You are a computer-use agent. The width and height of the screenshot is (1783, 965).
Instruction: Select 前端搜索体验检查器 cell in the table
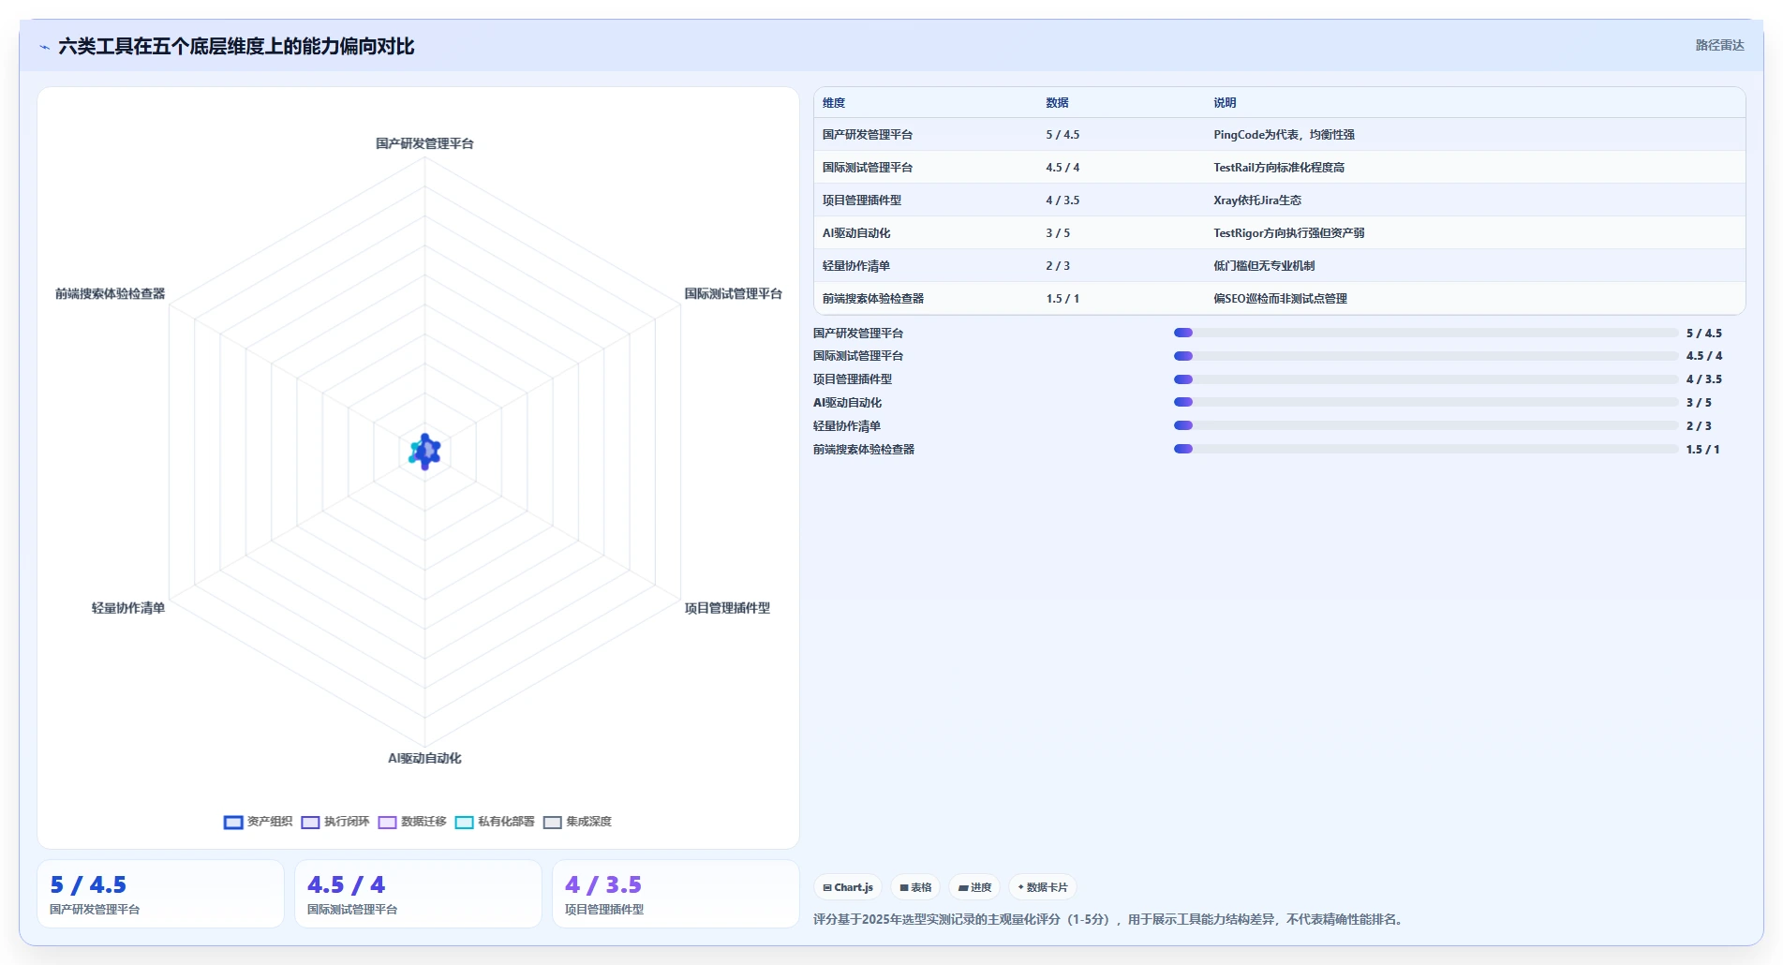coord(873,299)
